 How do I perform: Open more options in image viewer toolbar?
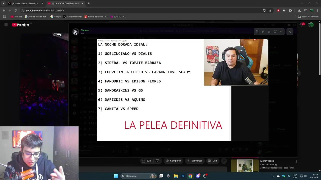coord(281,32)
